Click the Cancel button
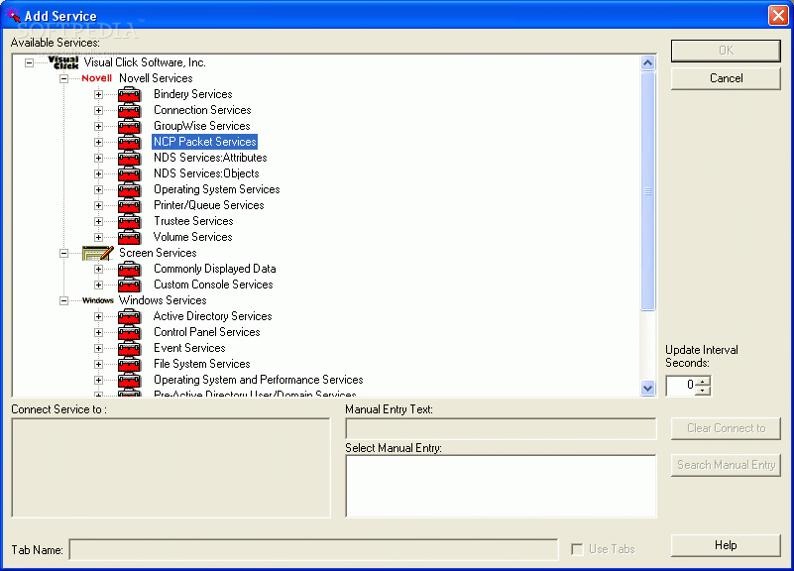 pyautogui.click(x=726, y=78)
